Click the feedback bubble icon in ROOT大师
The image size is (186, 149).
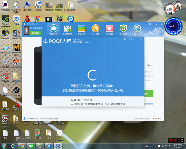[x=130, y=39]
